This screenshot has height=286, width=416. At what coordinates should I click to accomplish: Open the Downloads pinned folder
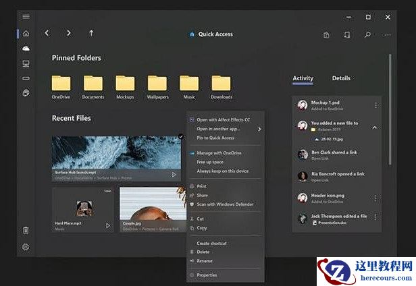pyautogui.click(x=222, y=87)
